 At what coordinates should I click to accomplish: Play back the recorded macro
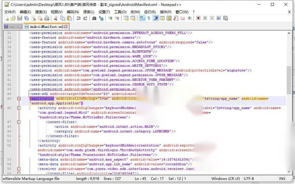click(212, 18)
